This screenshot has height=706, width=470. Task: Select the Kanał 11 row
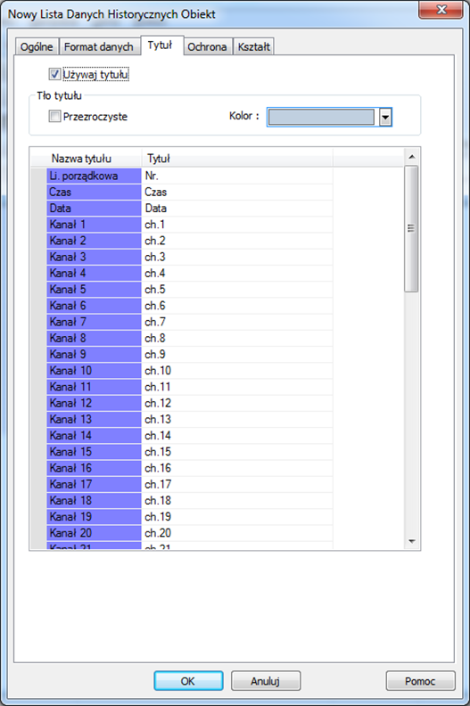click(94, 386)
